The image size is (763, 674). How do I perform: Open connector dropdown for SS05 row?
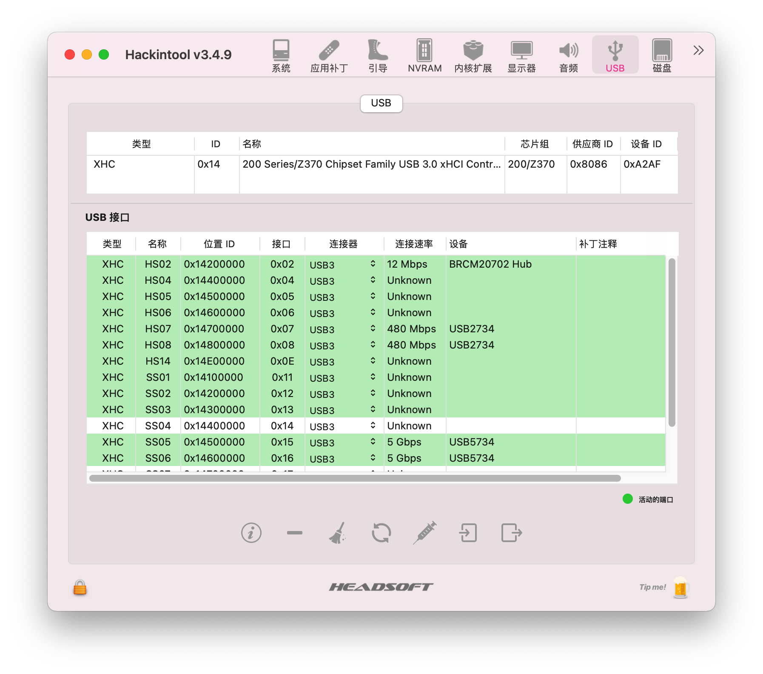tap(343, 442)
